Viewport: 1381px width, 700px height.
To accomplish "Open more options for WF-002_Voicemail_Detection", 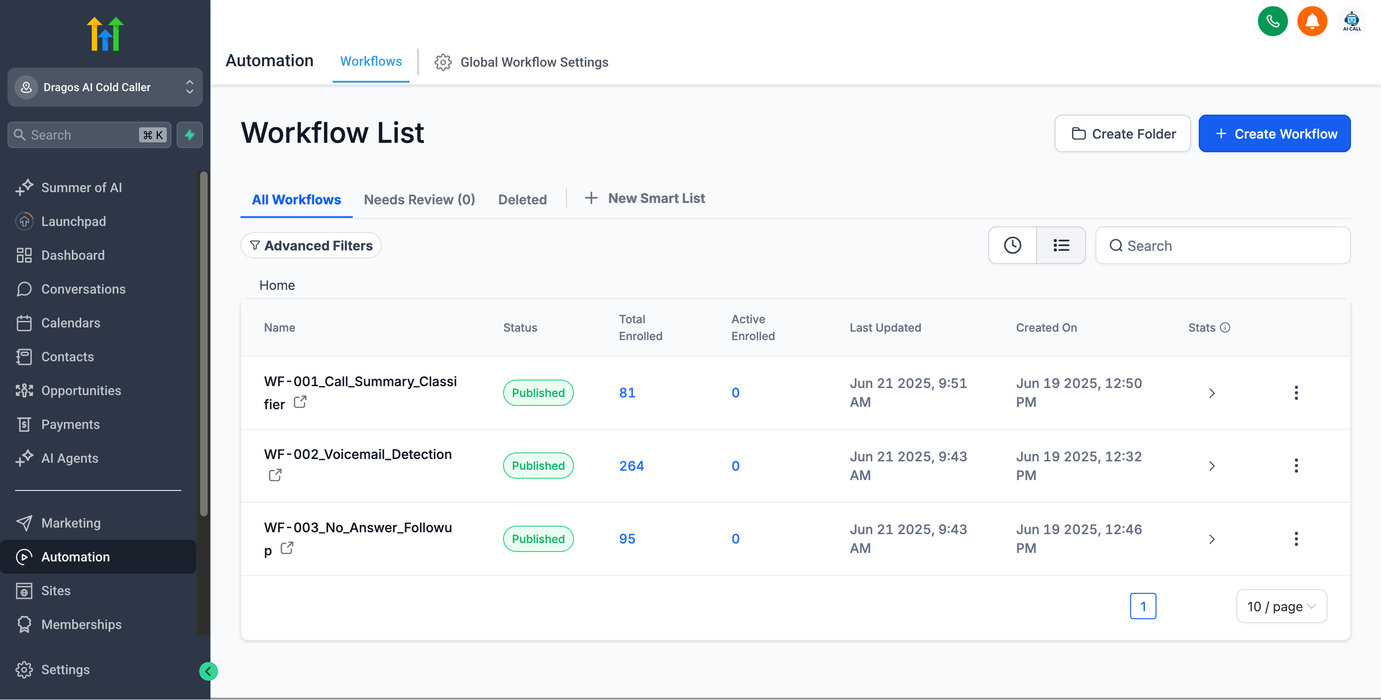I will click(1296, 466).
